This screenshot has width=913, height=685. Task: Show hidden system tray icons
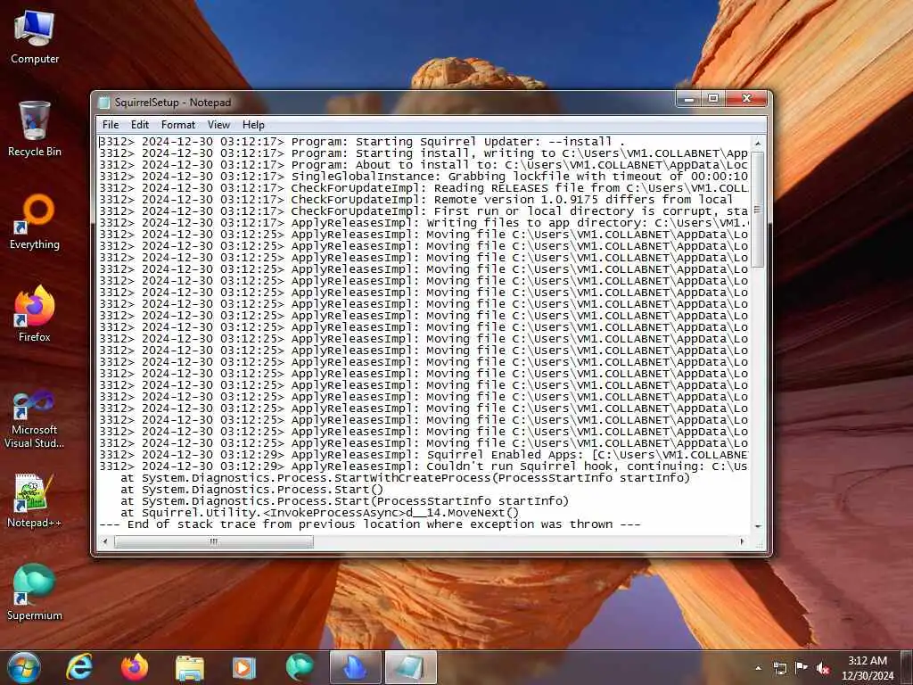coord(758,668)
